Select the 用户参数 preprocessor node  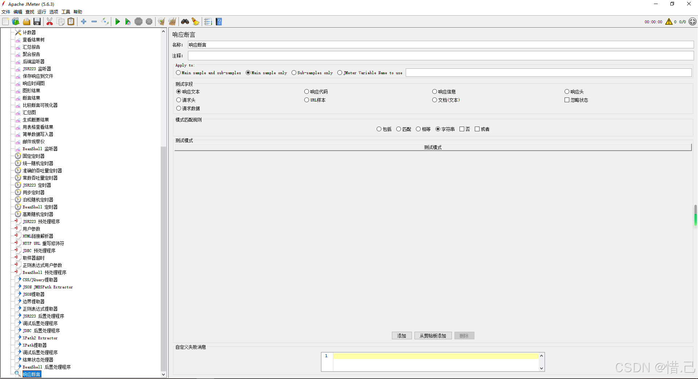[31, 229]
